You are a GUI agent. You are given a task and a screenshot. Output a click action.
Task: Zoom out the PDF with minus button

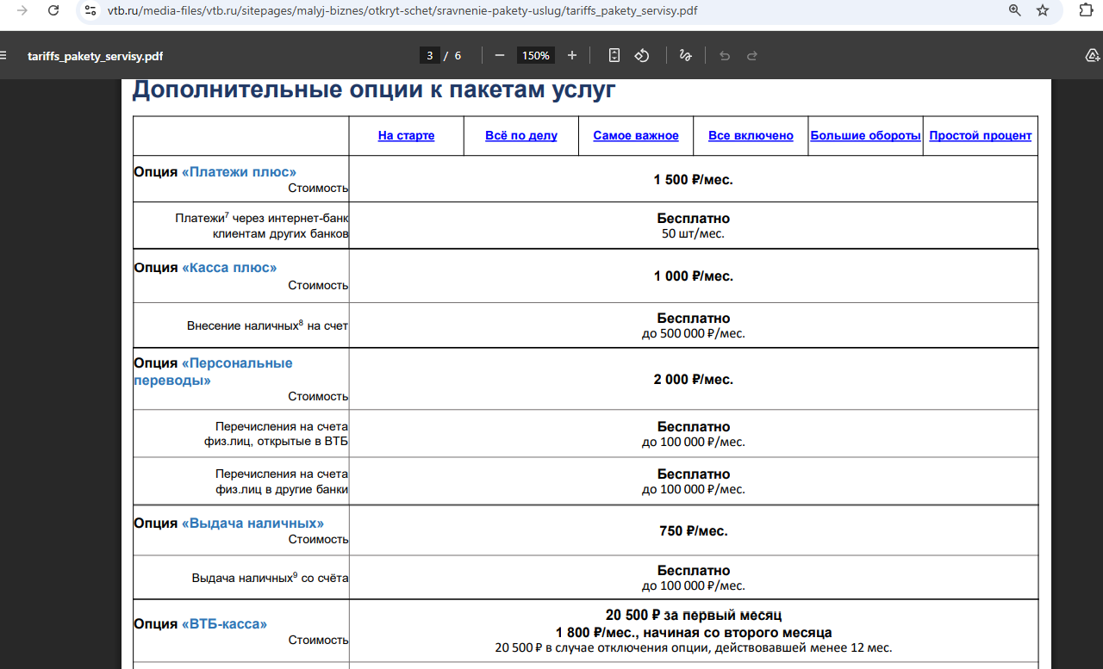[x=500, y=55]
